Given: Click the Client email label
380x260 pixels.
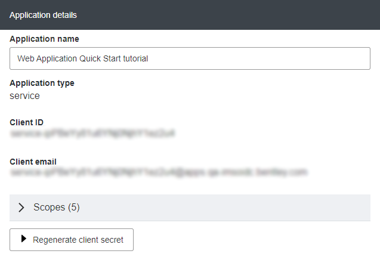Looking at the screenshot, I should [x=33, y=161].
